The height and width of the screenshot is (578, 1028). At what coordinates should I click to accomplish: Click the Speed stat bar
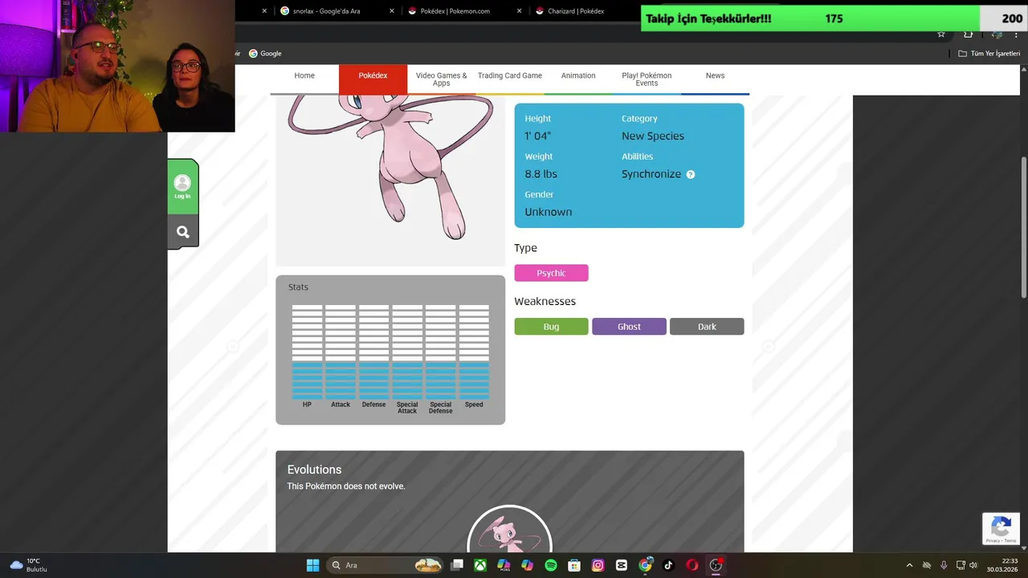474,352
